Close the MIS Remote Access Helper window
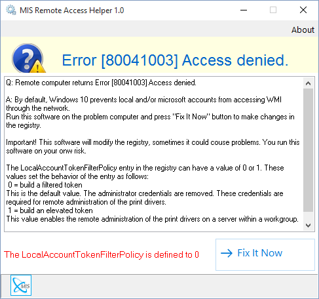 pyautogui.click(x=303, y=10)
